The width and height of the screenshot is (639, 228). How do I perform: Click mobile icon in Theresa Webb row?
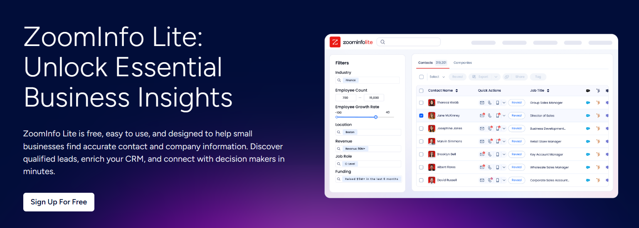(x=497, y=103)
